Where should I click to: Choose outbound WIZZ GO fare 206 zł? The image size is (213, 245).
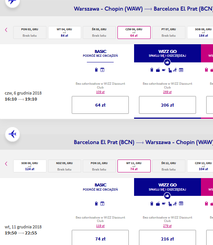pyautogui.click(x=167, y=105)
